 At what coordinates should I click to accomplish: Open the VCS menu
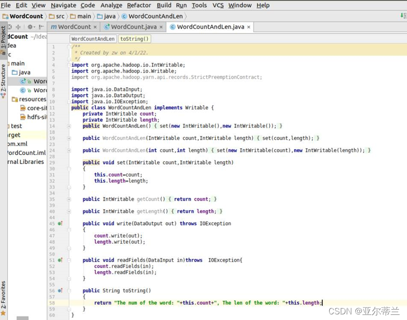218,5
